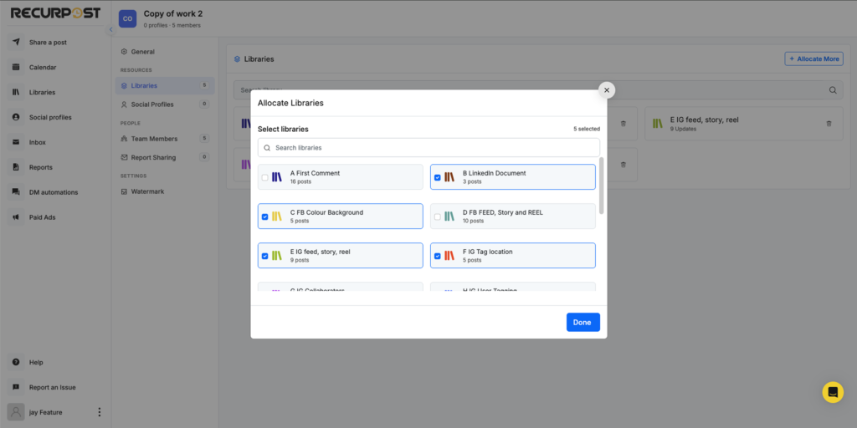
Task: Open the Watermark settings
Action: (147, 191)
